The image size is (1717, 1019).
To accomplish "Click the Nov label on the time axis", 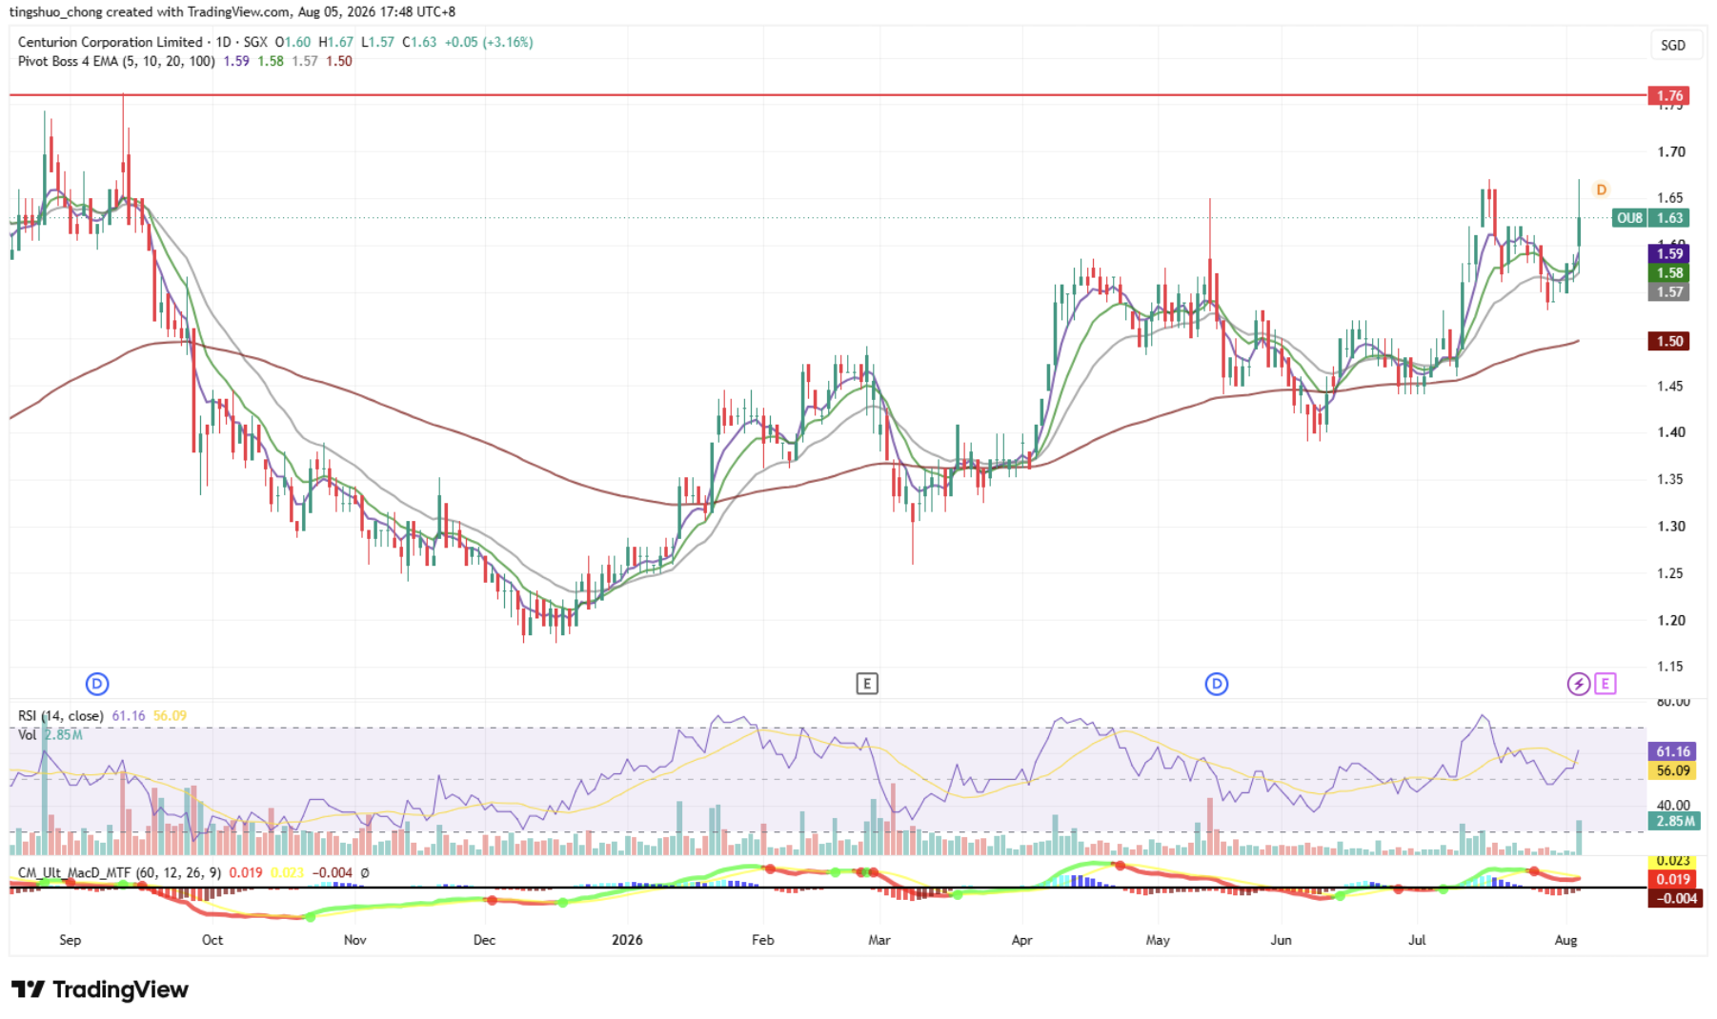I will click(x=354, y=940).
